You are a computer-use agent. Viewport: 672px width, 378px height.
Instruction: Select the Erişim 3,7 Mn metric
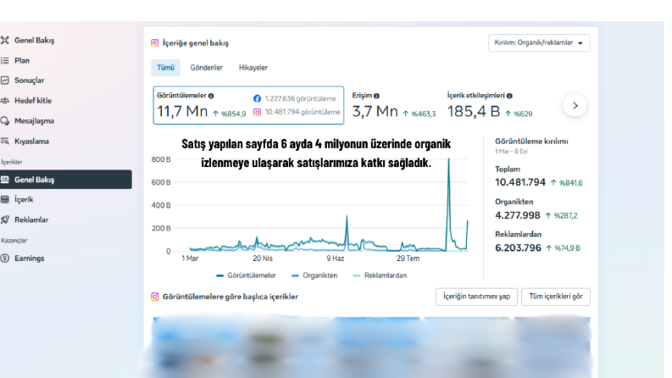[393, 105]
